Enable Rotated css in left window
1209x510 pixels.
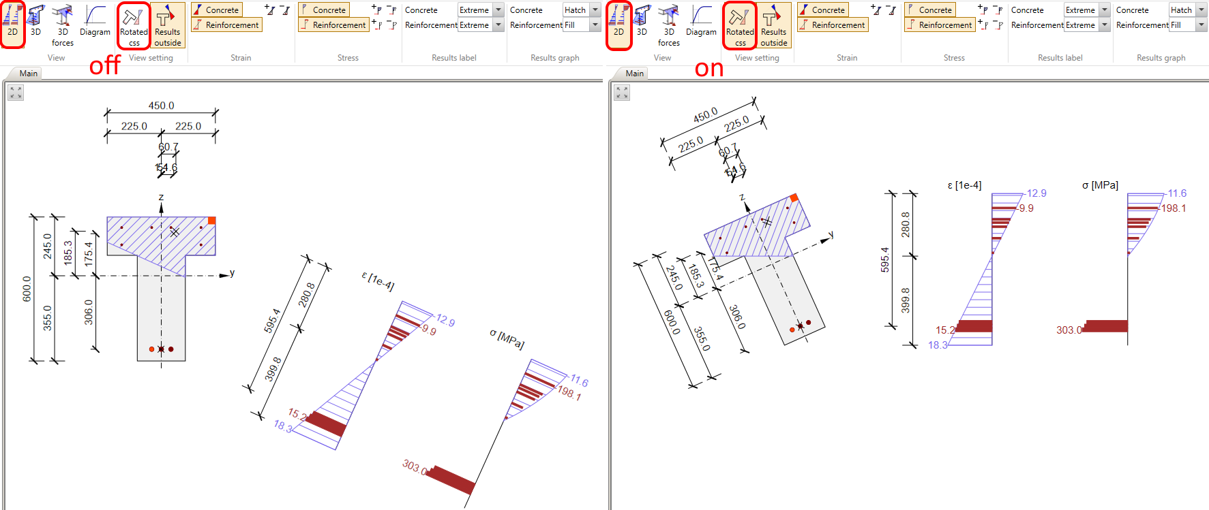pos(134,25)
